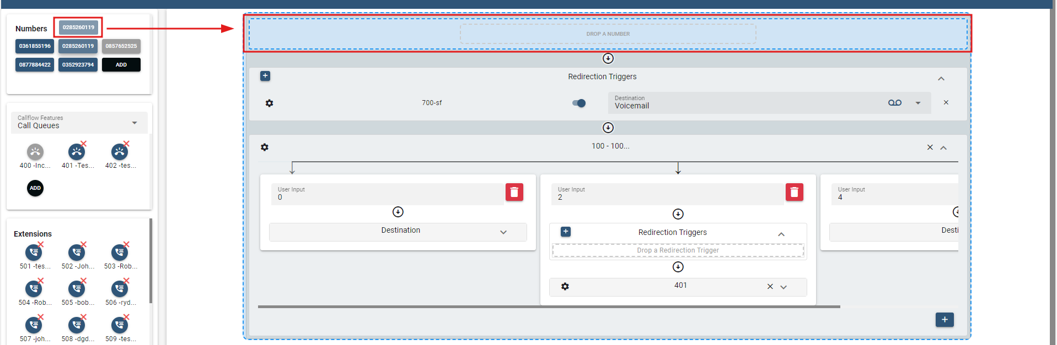The image size is (1057, 345).
Task: Toggle the 700-sf redirection trigger switch
Action: (x=579, y=103)
